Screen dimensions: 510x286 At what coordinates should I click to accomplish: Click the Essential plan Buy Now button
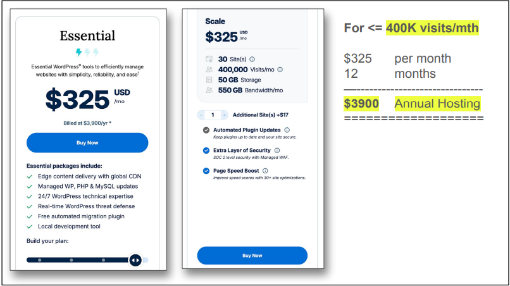click(87, 143)
